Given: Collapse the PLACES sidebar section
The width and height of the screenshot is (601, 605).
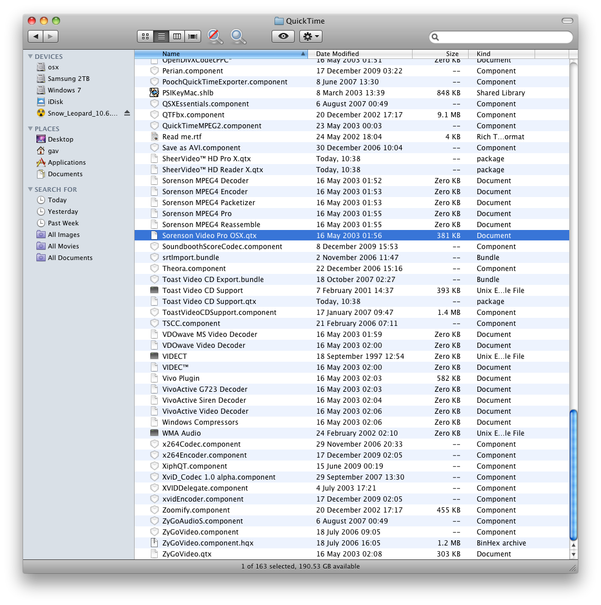Looking at the screenshot, I should [31, 128].
